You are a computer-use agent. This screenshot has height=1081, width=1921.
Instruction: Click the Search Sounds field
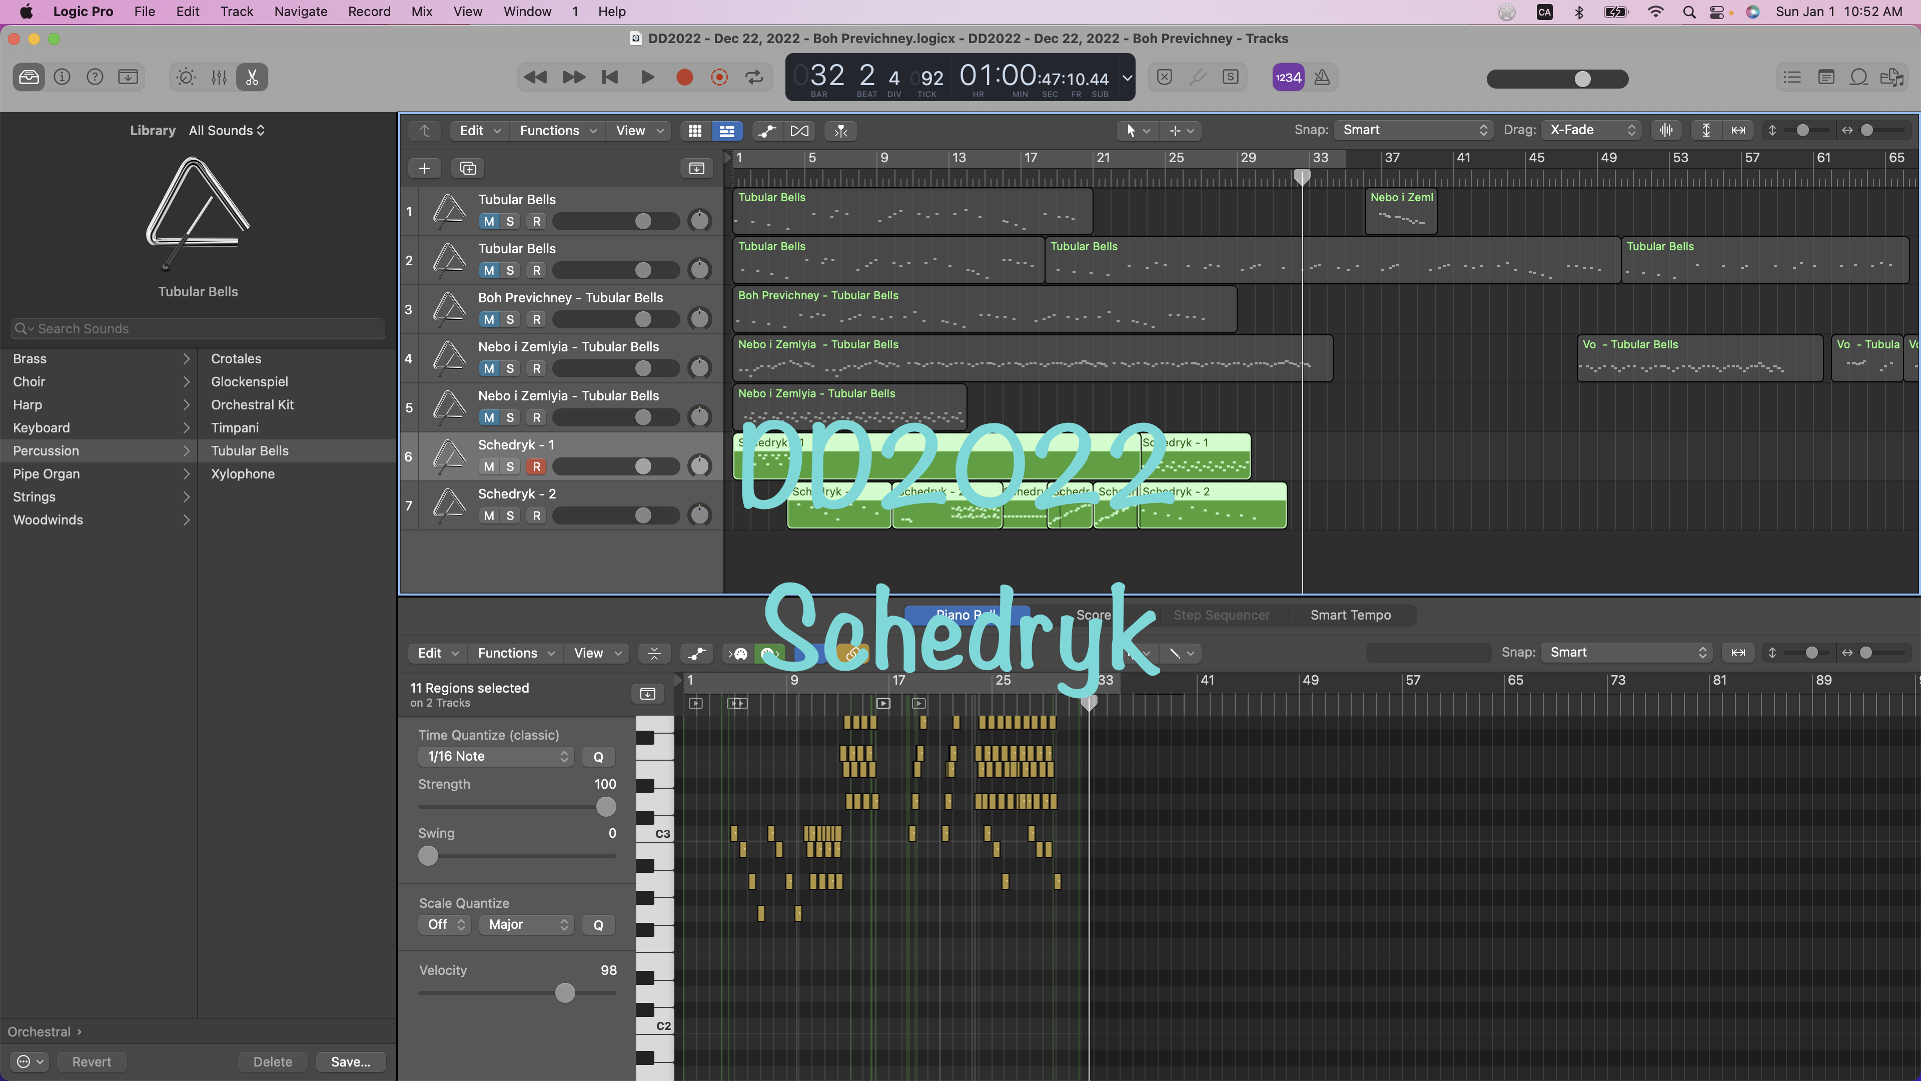click(198, 328)
